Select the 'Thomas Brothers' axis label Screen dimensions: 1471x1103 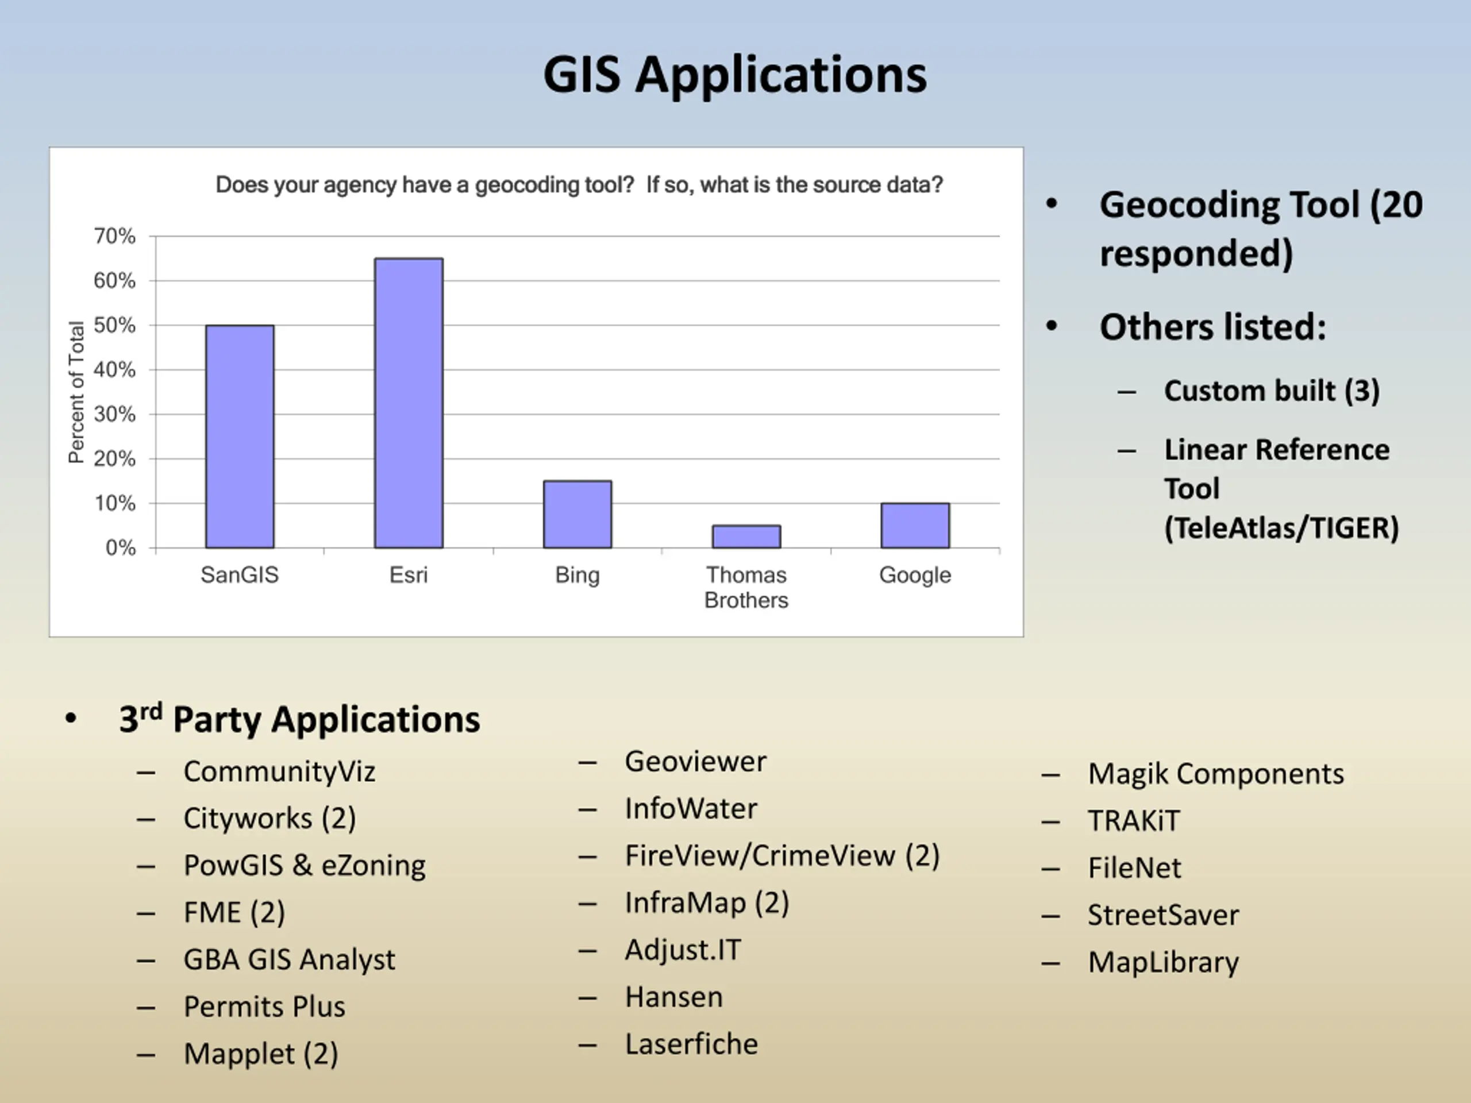tap(746, 587)
